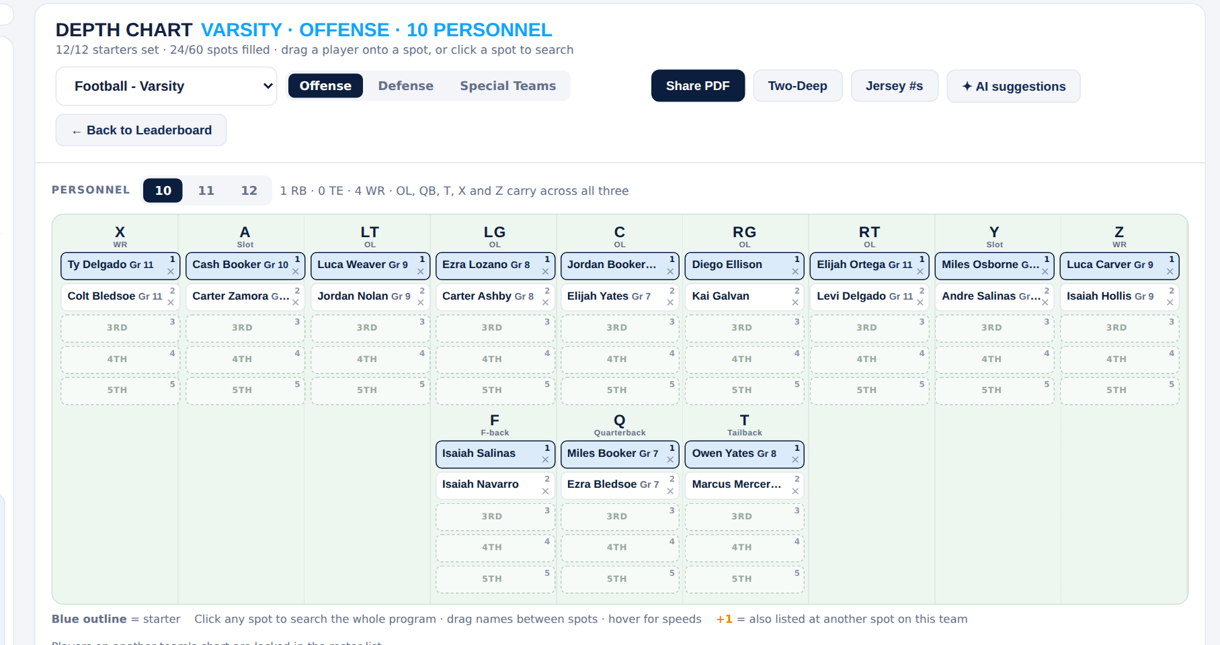The width and height of the screenshot is (1220, 645).
Task: Remove Cash Booker from A slot
Action: click(x=296, y=272)
